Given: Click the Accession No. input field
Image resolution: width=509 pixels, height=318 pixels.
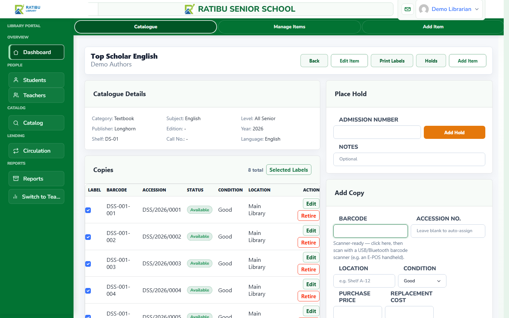Looking at the screenshot, I should point(448,231).
